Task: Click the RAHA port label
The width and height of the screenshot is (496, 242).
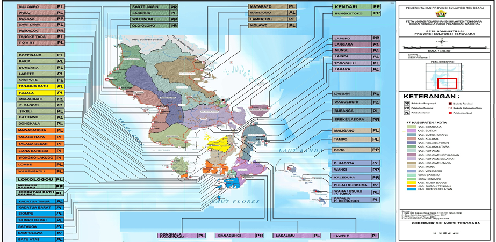Action: (349, 151)
